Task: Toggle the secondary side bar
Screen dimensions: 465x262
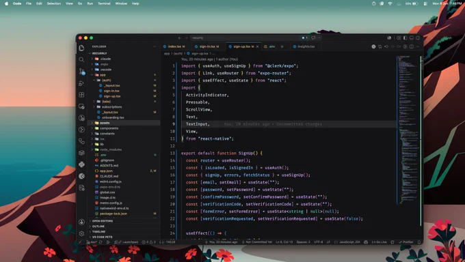Action: (x=418, y=38)
